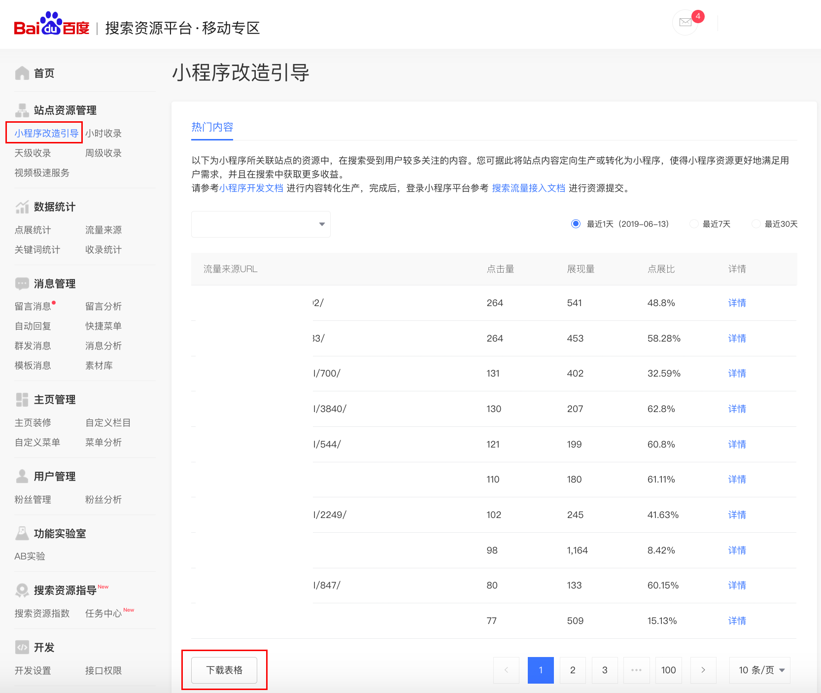This screenshot has width=821, height=693.
Task: Go to next page using right chevron
Action: pos(703,670)
